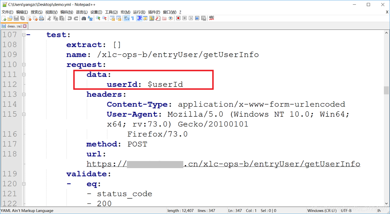Open the Folder as Workspace icon
The width and height of the screenshot is (390, 214).
pos(164,18)
